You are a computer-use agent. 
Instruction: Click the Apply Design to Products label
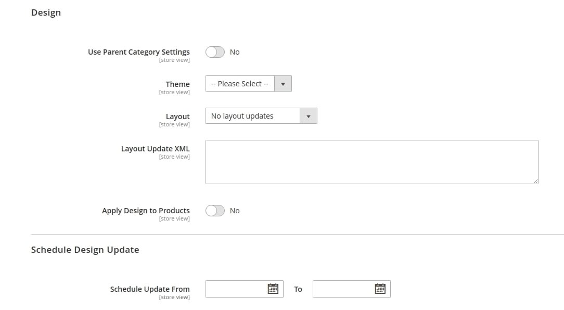coord(146,211)
